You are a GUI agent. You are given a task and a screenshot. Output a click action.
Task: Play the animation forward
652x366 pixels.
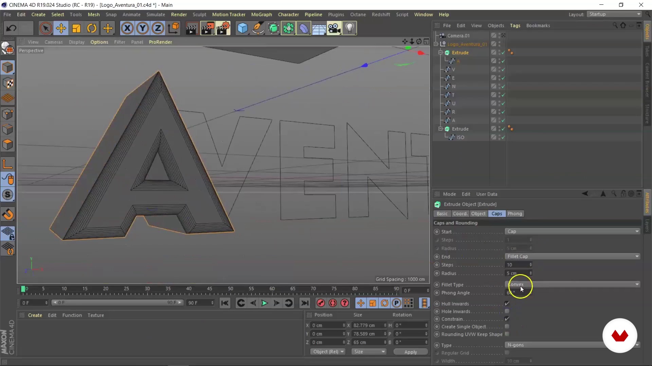coord(264,303)
